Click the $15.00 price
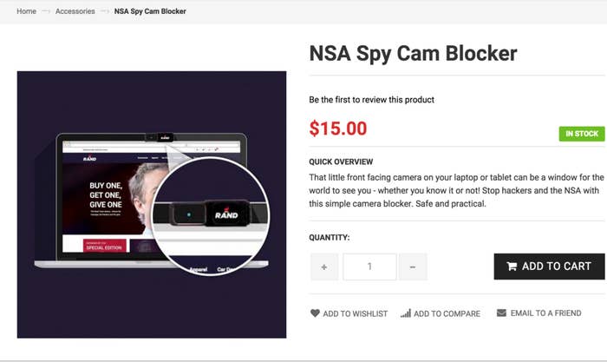Image resolution: width=607 pixels, height=362 pixels. pos(338,128)
